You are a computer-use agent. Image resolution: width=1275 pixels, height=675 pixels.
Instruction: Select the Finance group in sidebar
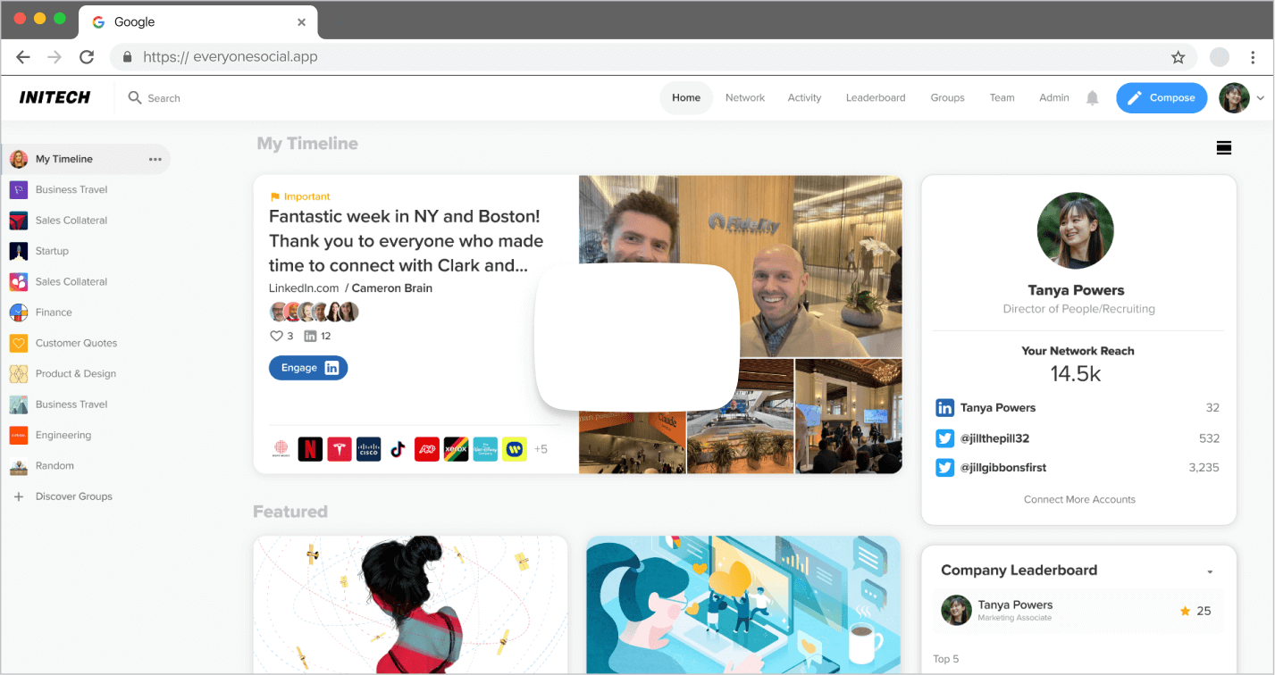pyautogui.click(x=54, y=312)
